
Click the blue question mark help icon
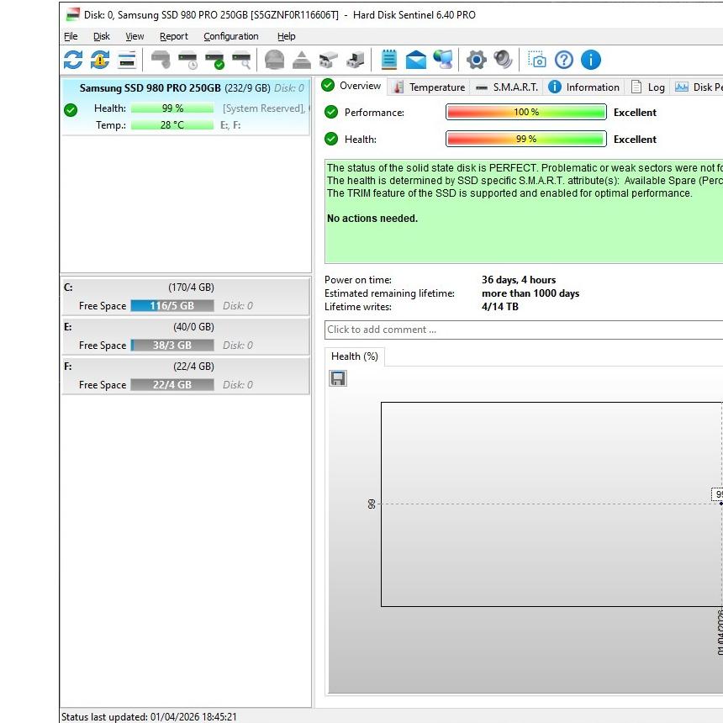click(x=564, y=60)
